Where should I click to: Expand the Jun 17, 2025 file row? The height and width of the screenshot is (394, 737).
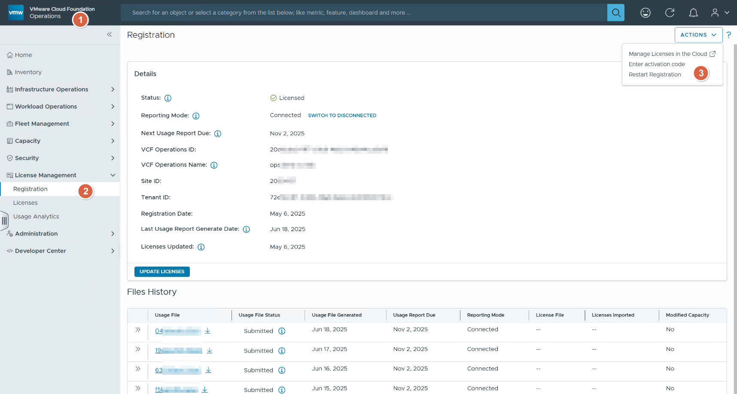click(x=138, y=349)
